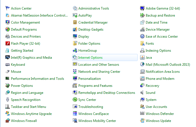Screen dimensions: 196x127
Task: Select Phone and Modem
Action: point(160,79)
